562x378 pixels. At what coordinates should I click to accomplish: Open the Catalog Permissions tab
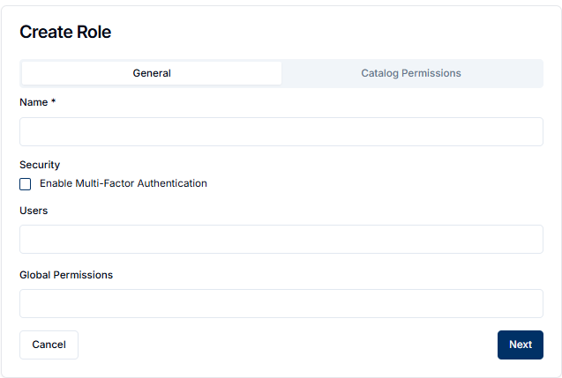tap(411, 73)
